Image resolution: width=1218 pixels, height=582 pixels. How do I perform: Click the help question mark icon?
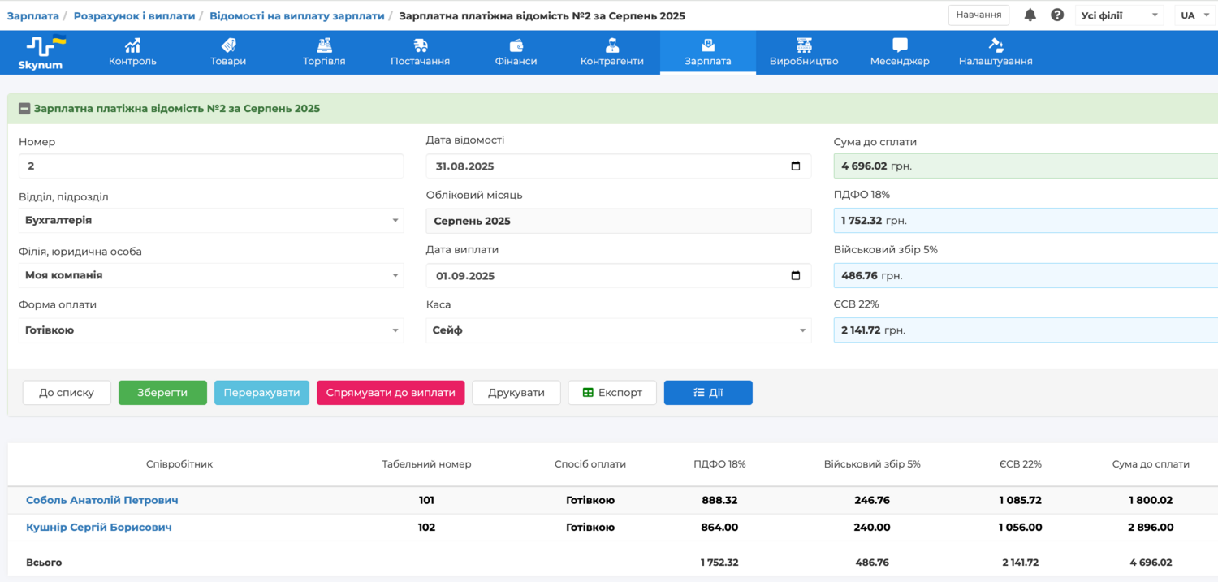[x=1057, y=15]
